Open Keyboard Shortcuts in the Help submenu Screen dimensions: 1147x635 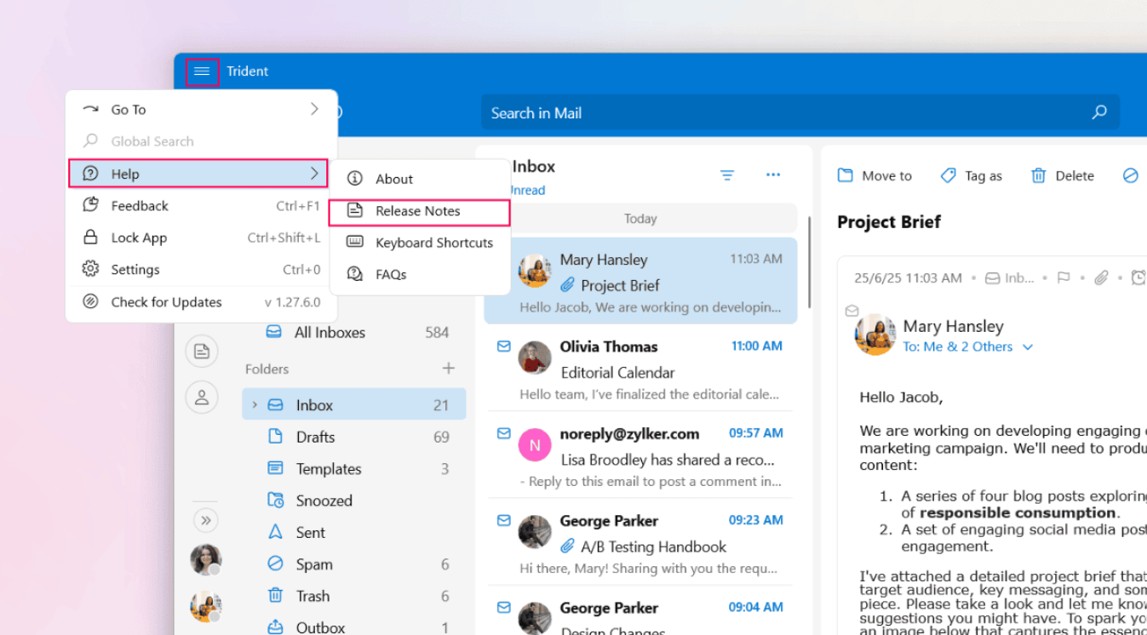pos(420,243)
